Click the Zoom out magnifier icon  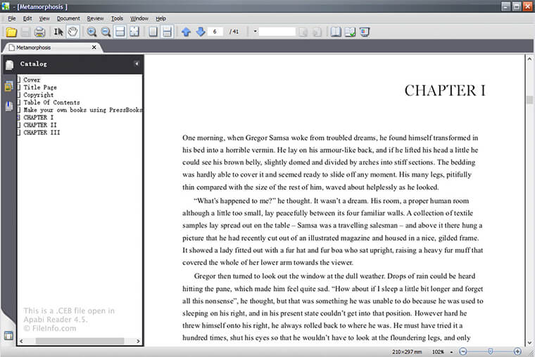(x=106, y=32)
